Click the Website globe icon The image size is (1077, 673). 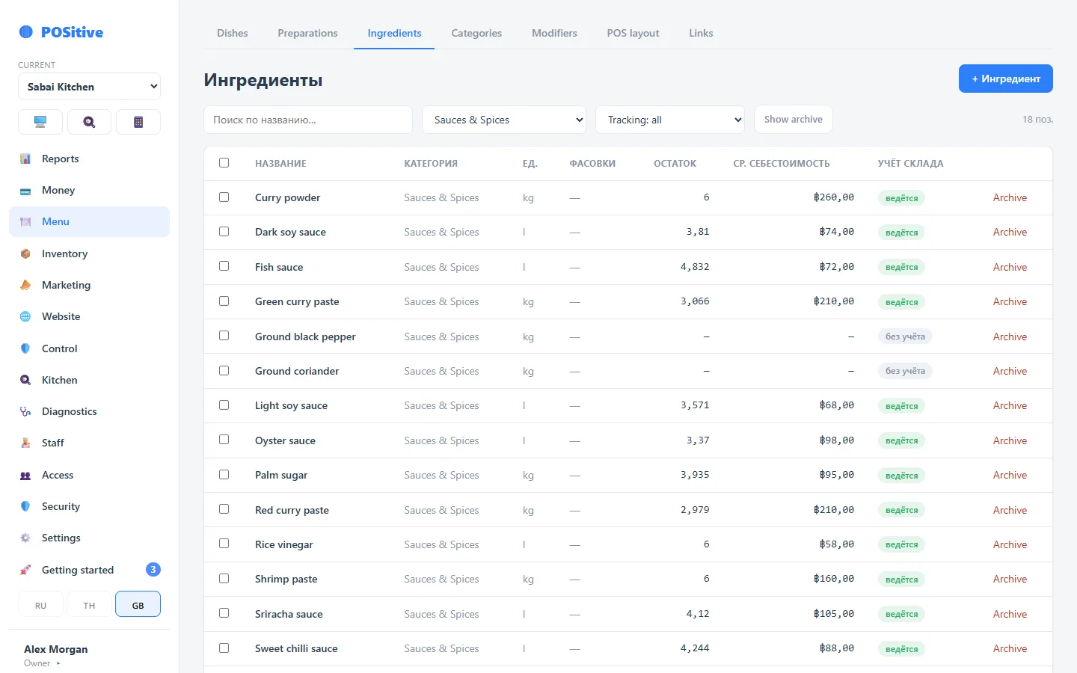pos(25,317)
